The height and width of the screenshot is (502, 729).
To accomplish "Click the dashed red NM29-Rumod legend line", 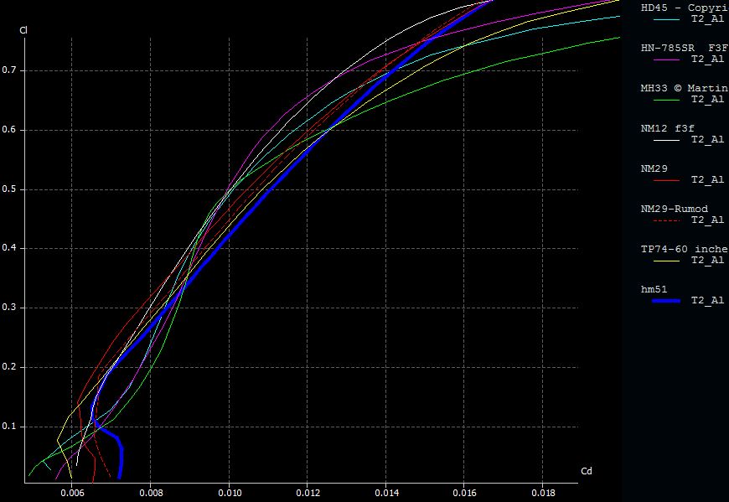I will point(665,220).
